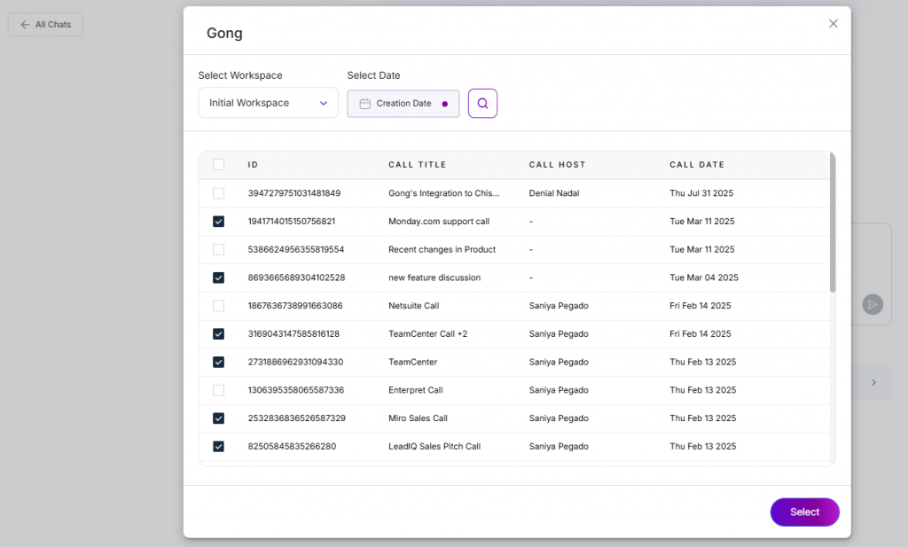Click the CALL DATE column header
The width and height of the screenshot is (908, 547).
[697, 164]
